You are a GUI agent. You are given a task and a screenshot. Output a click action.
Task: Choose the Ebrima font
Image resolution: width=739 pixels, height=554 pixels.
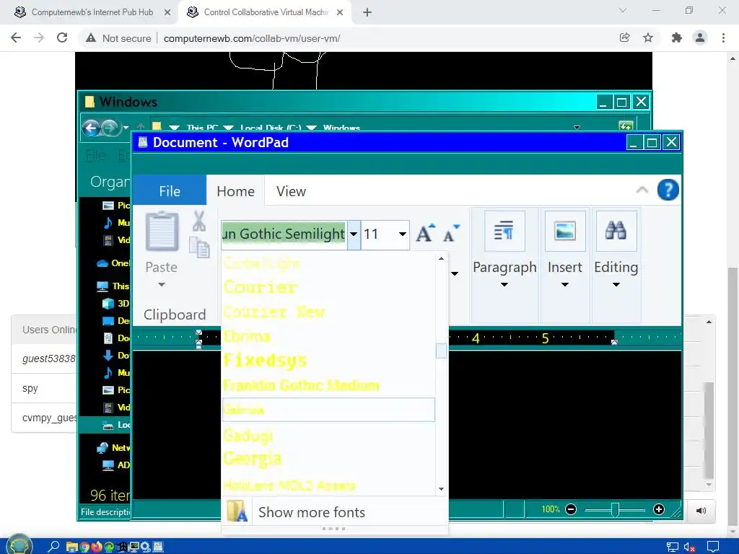pyautogui.click(x=247, y=336)
